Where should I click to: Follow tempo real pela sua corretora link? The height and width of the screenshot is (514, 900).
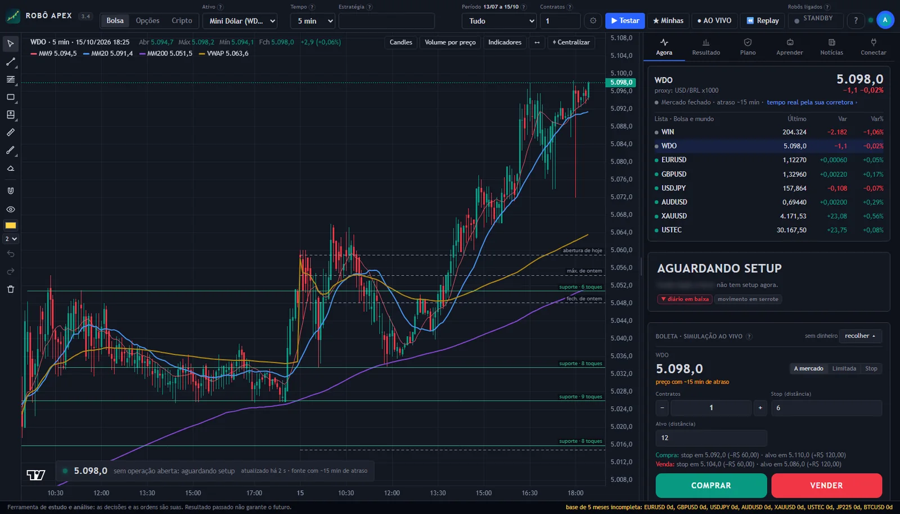pos(812,102)
